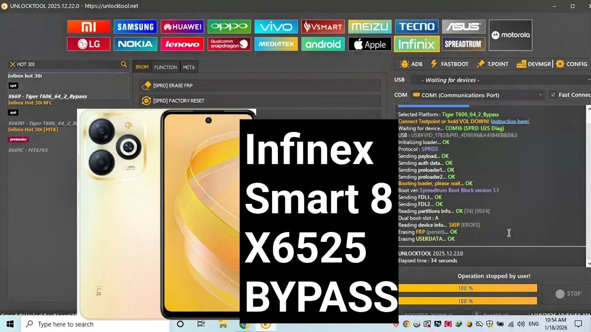Screen dimensions: 591x332
Task: Click the Operation stopped by user! message
Action: (494, 276)
